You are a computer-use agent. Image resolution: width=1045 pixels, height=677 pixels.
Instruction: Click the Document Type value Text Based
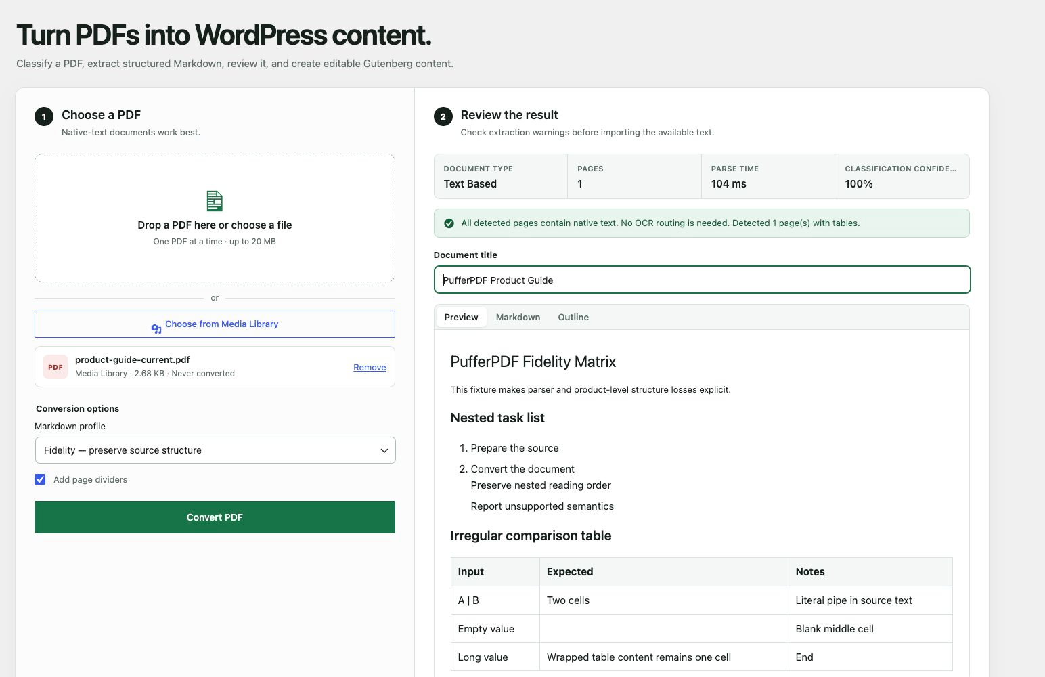point(470,183)
